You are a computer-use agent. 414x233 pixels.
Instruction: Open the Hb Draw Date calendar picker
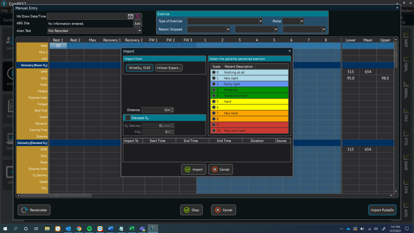pos(130,16)
